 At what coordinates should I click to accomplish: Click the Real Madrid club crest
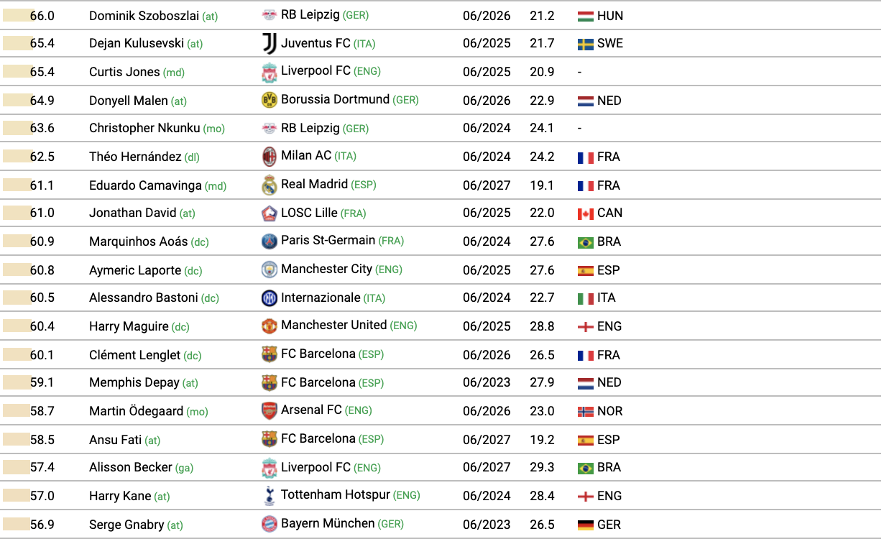269,185
